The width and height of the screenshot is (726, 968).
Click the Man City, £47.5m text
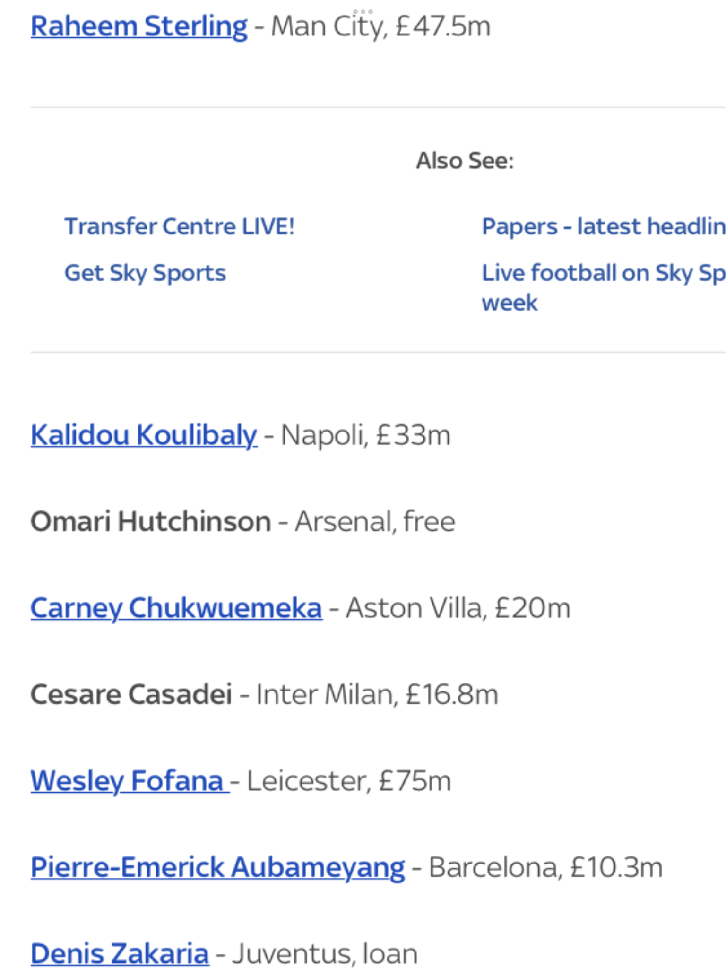coord(381,26)
